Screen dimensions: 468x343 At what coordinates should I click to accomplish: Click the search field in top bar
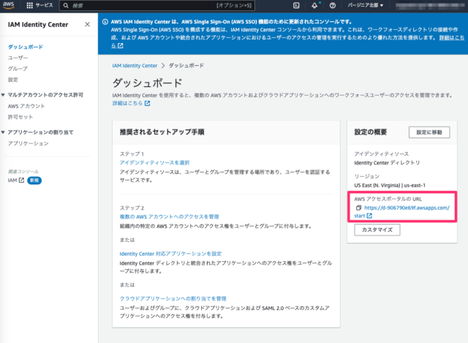click(157, 5)
